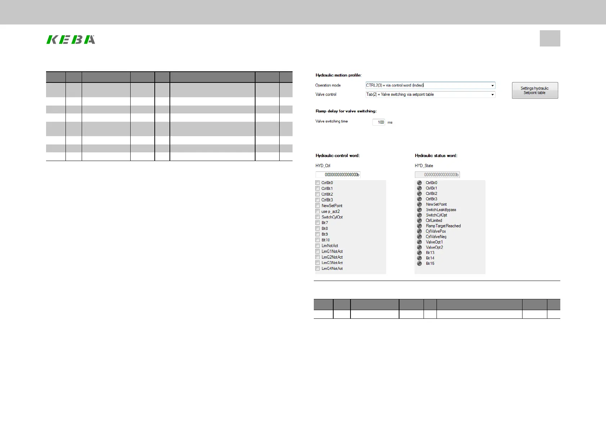Open the Operation mode dropdown
The height and width of the screenshot is (429, 606).
point(430,85)
